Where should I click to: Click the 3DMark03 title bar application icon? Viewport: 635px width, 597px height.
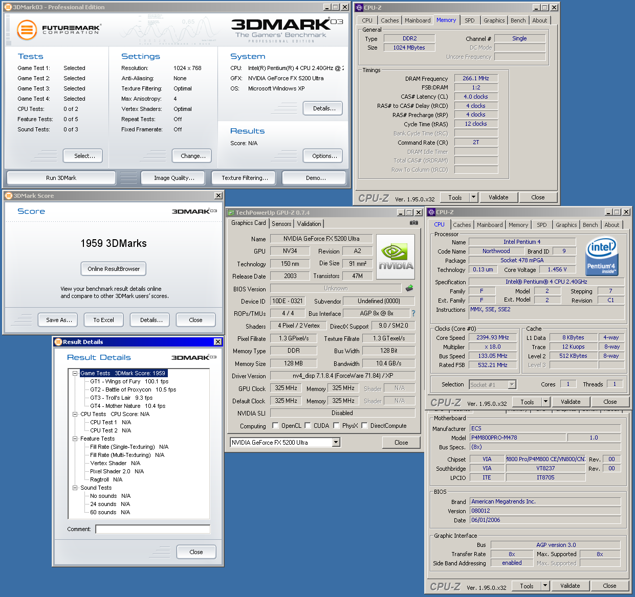coord(8,7)
